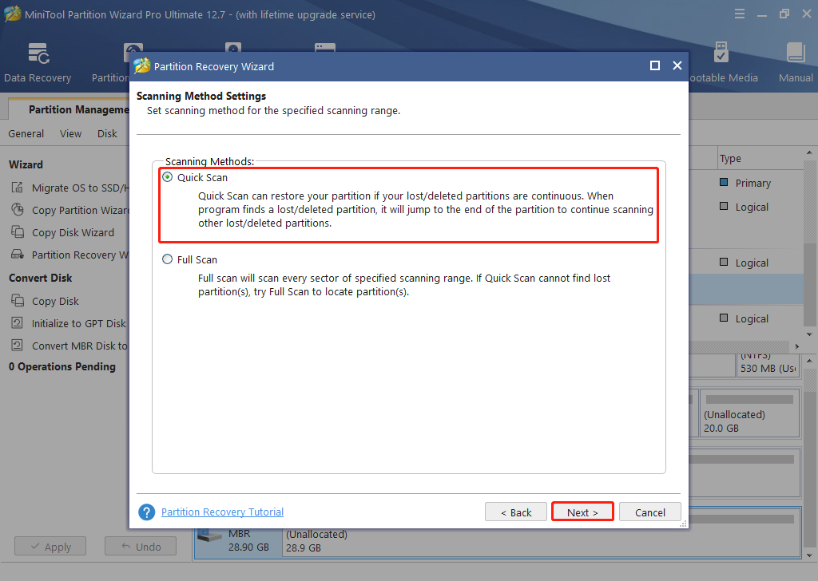This screenshot has width=818, height=581.
Task: Click the Apply button
Action: (50, 546)
